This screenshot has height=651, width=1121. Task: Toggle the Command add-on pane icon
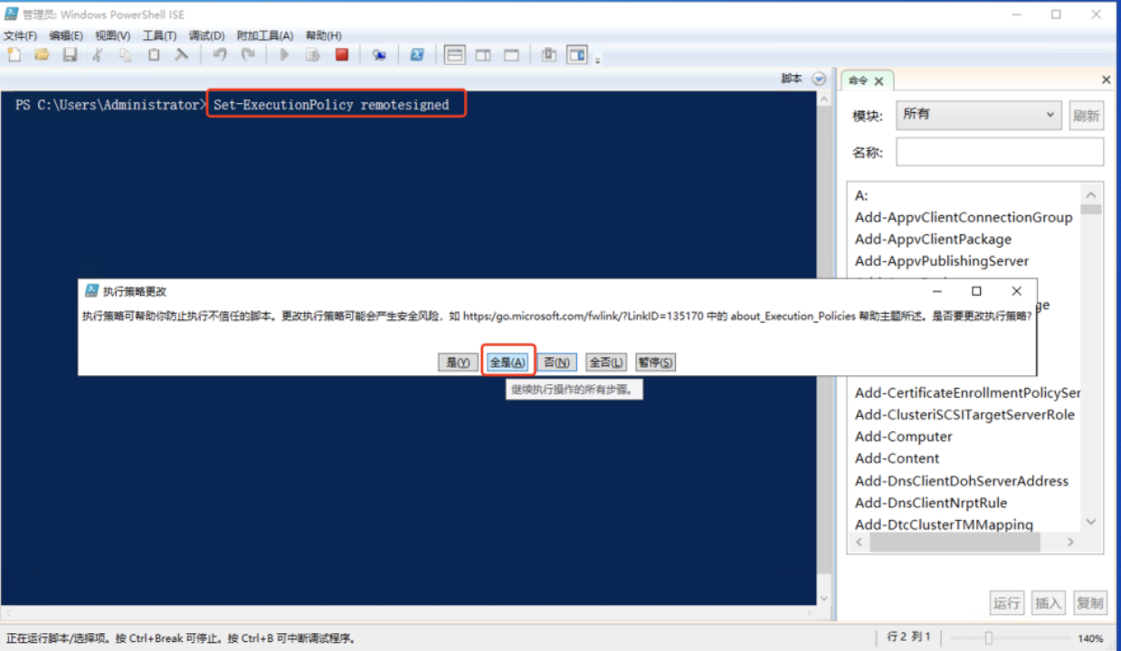(x=577, y=55)
